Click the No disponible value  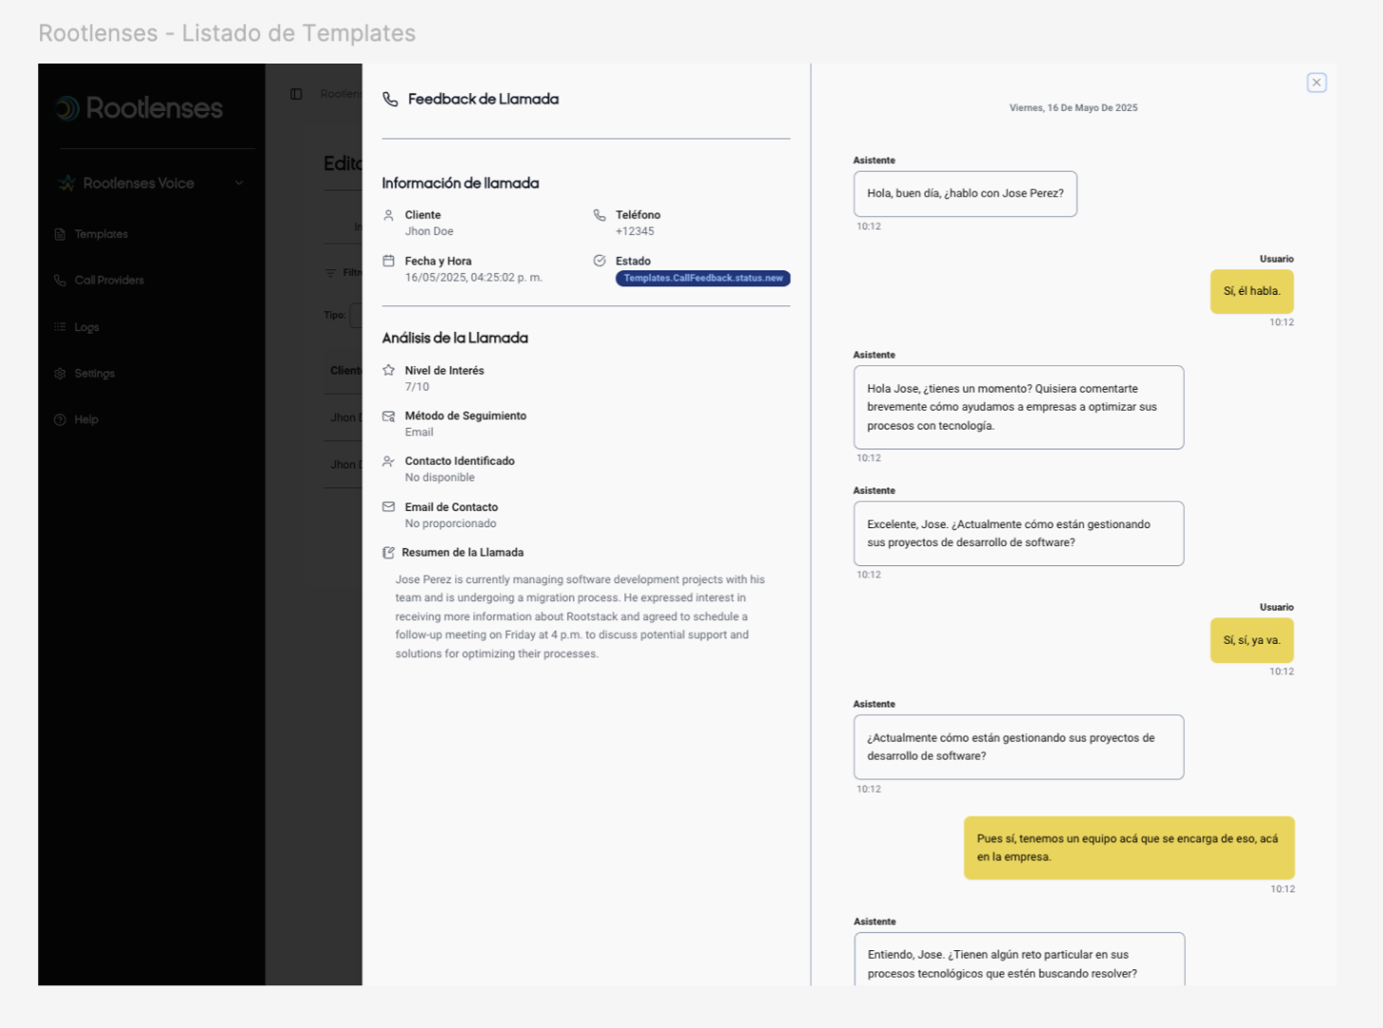coord(439,478)
